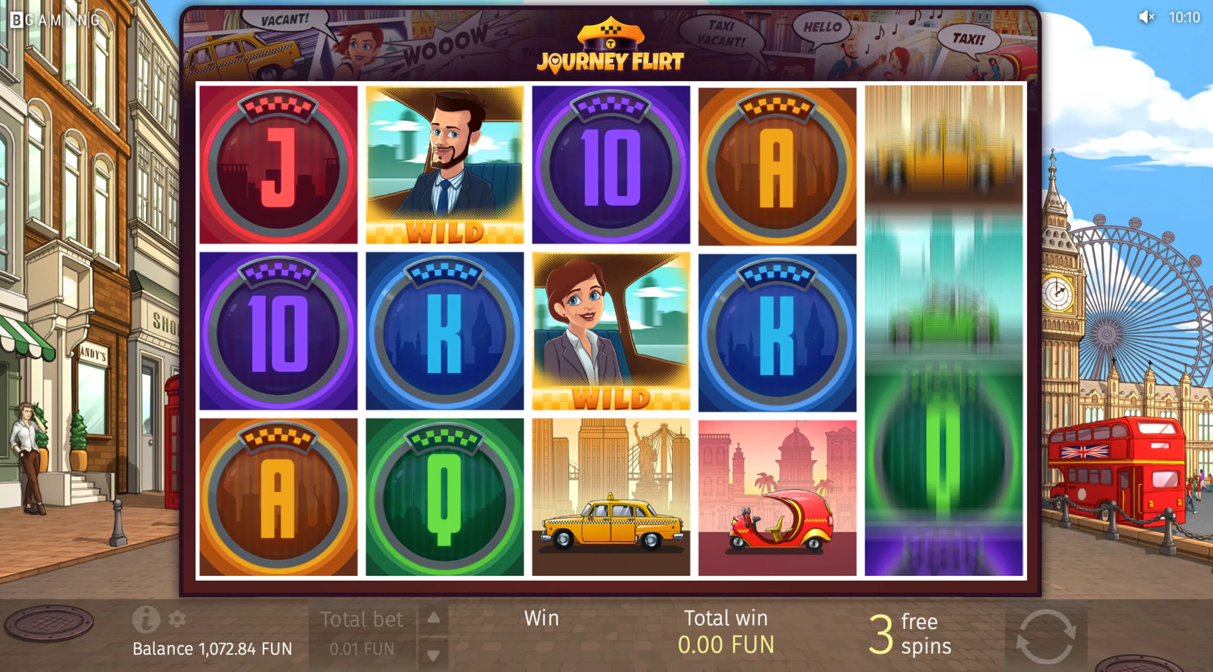Viewport: 1213px width, 672px height.
Task: Decrease total bet with down arrow
Action: point(433,654)
